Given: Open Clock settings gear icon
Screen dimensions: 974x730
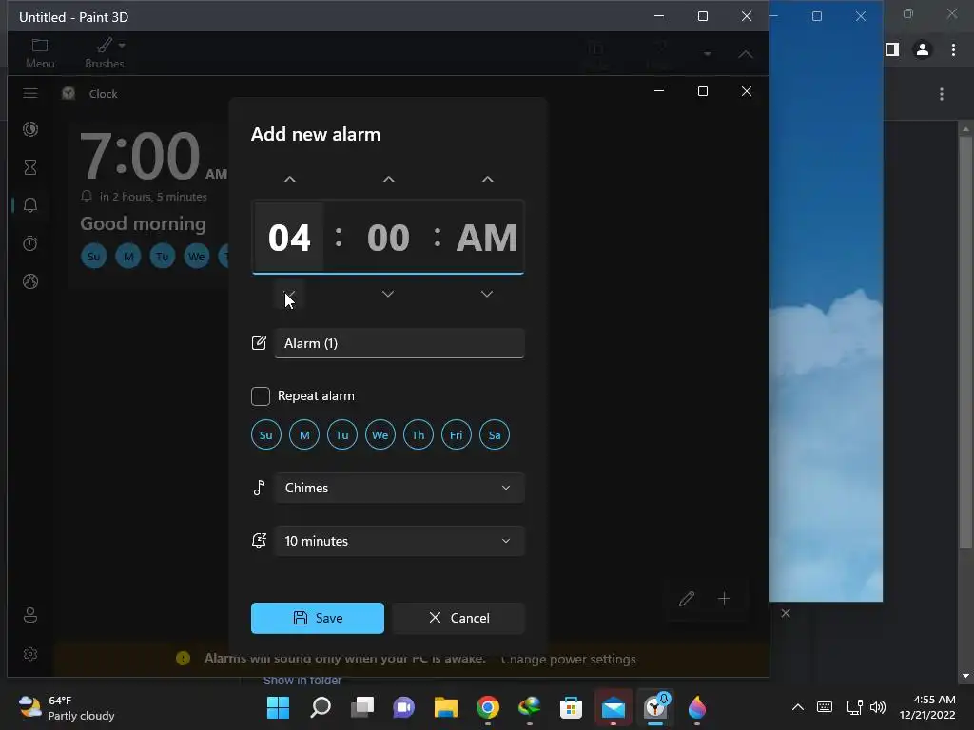Looking at the screenshot, I should click(30, 654).
